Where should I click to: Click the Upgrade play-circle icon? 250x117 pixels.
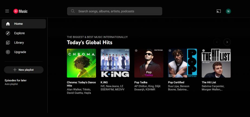[8, 52]
